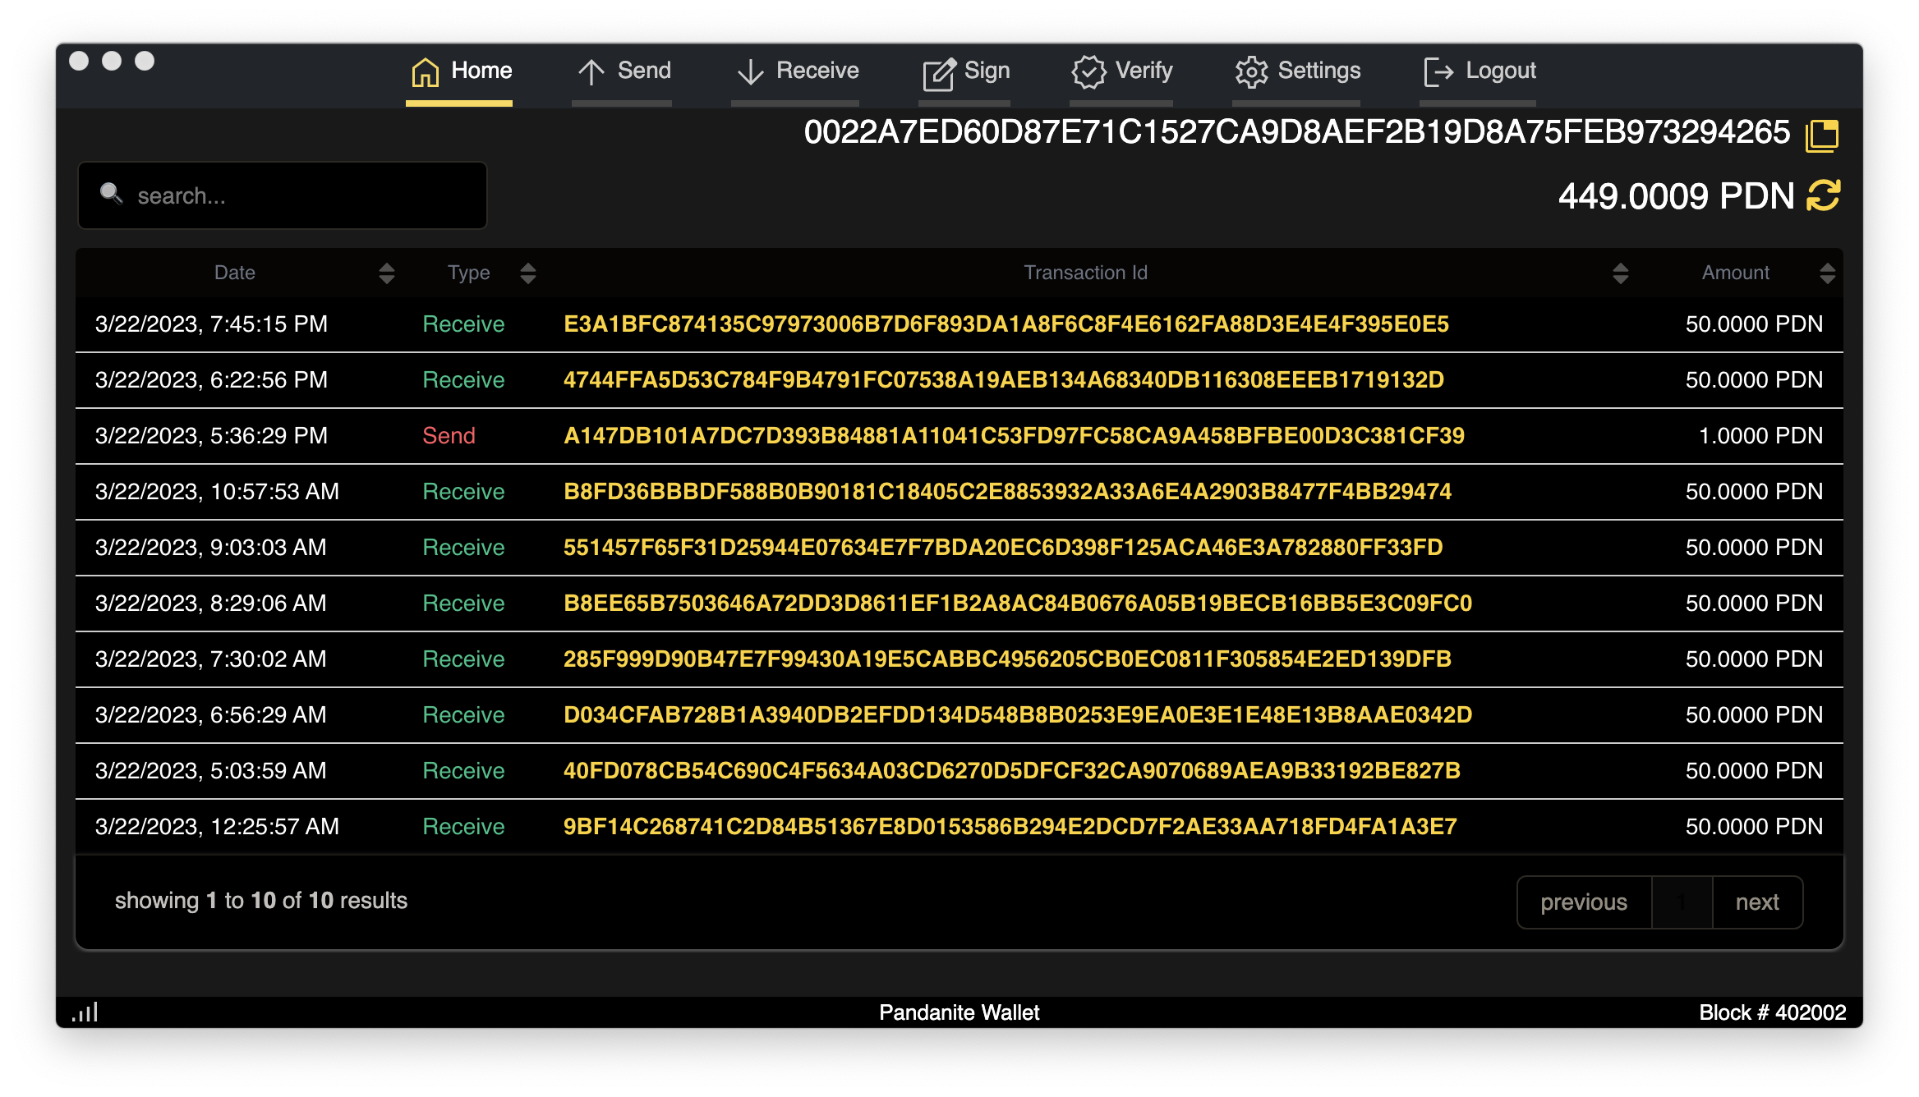Click the Home house icon
The width and height of the screenshot is (1919, 1097).
425,72
